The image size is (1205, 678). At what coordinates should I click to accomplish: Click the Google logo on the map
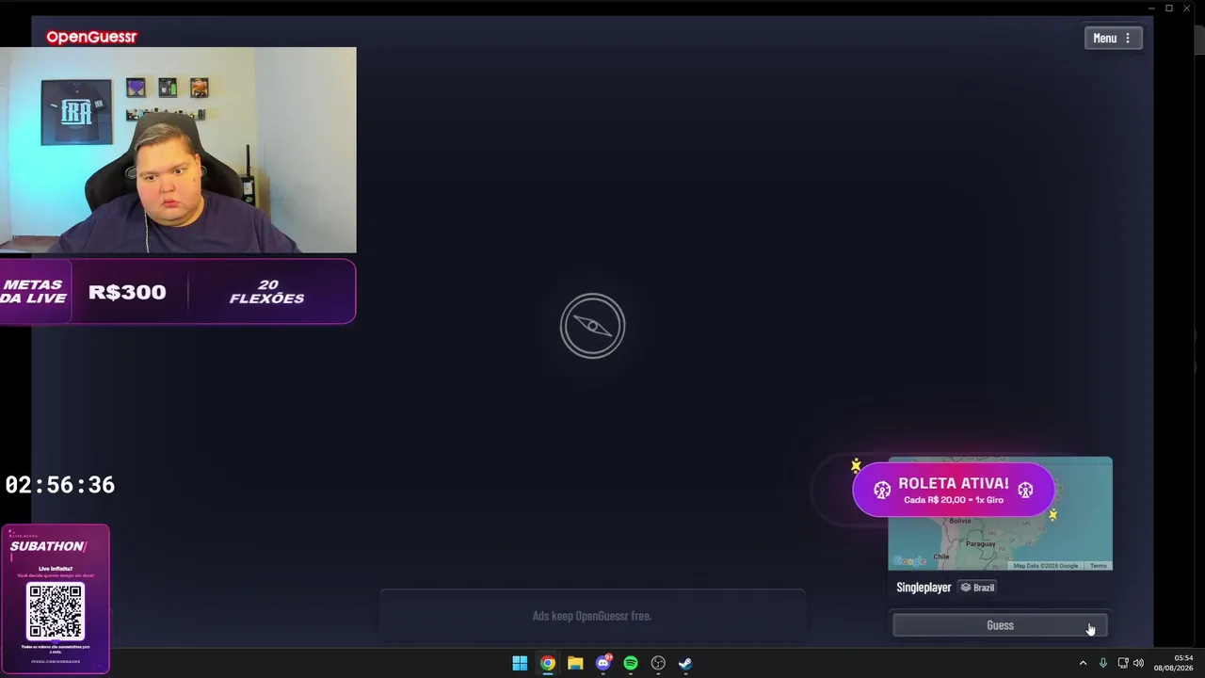[909, 561]
